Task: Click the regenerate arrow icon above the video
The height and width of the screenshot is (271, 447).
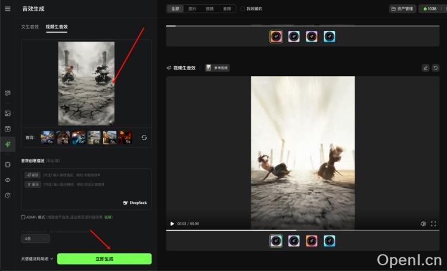Action: tap(435, 68)
